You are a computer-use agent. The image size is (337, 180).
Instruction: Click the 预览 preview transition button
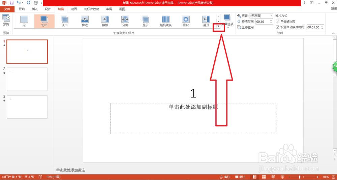[x=6, y=21]
